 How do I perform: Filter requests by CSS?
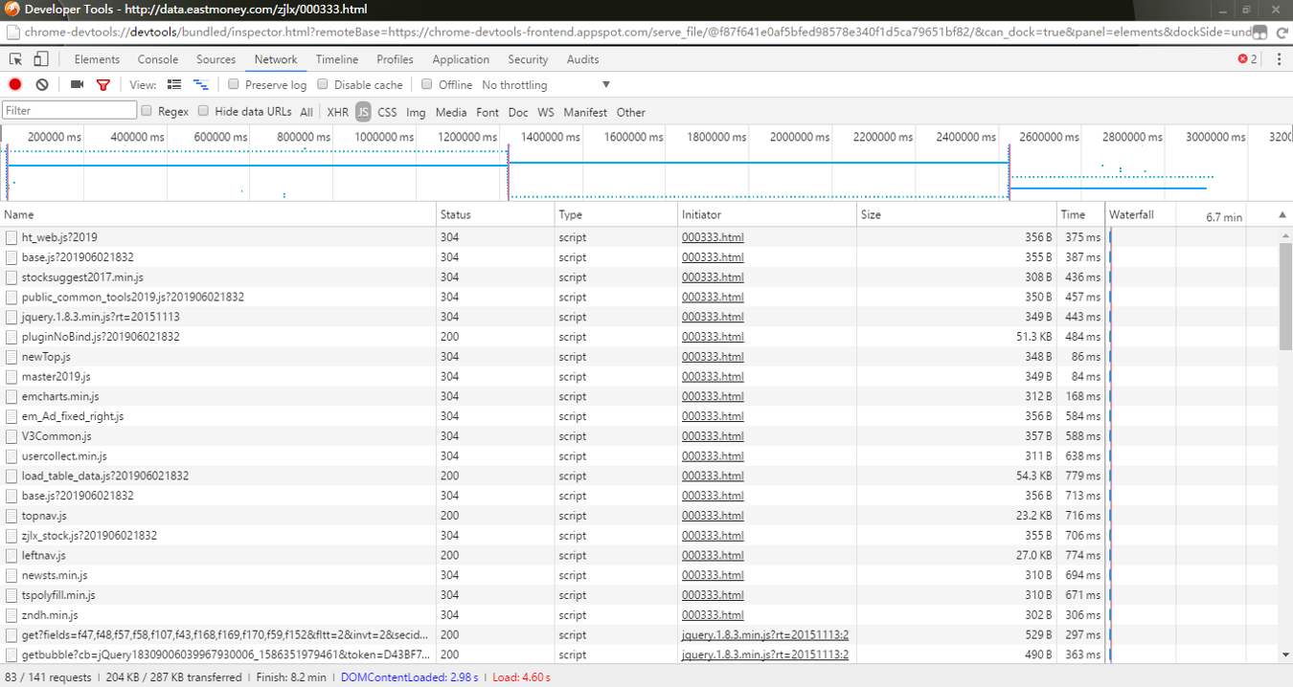tap(387, 112)
